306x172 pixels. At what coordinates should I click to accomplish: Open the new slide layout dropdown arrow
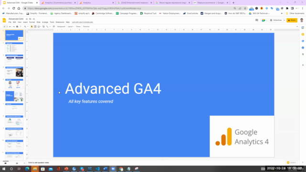[7, 27]
